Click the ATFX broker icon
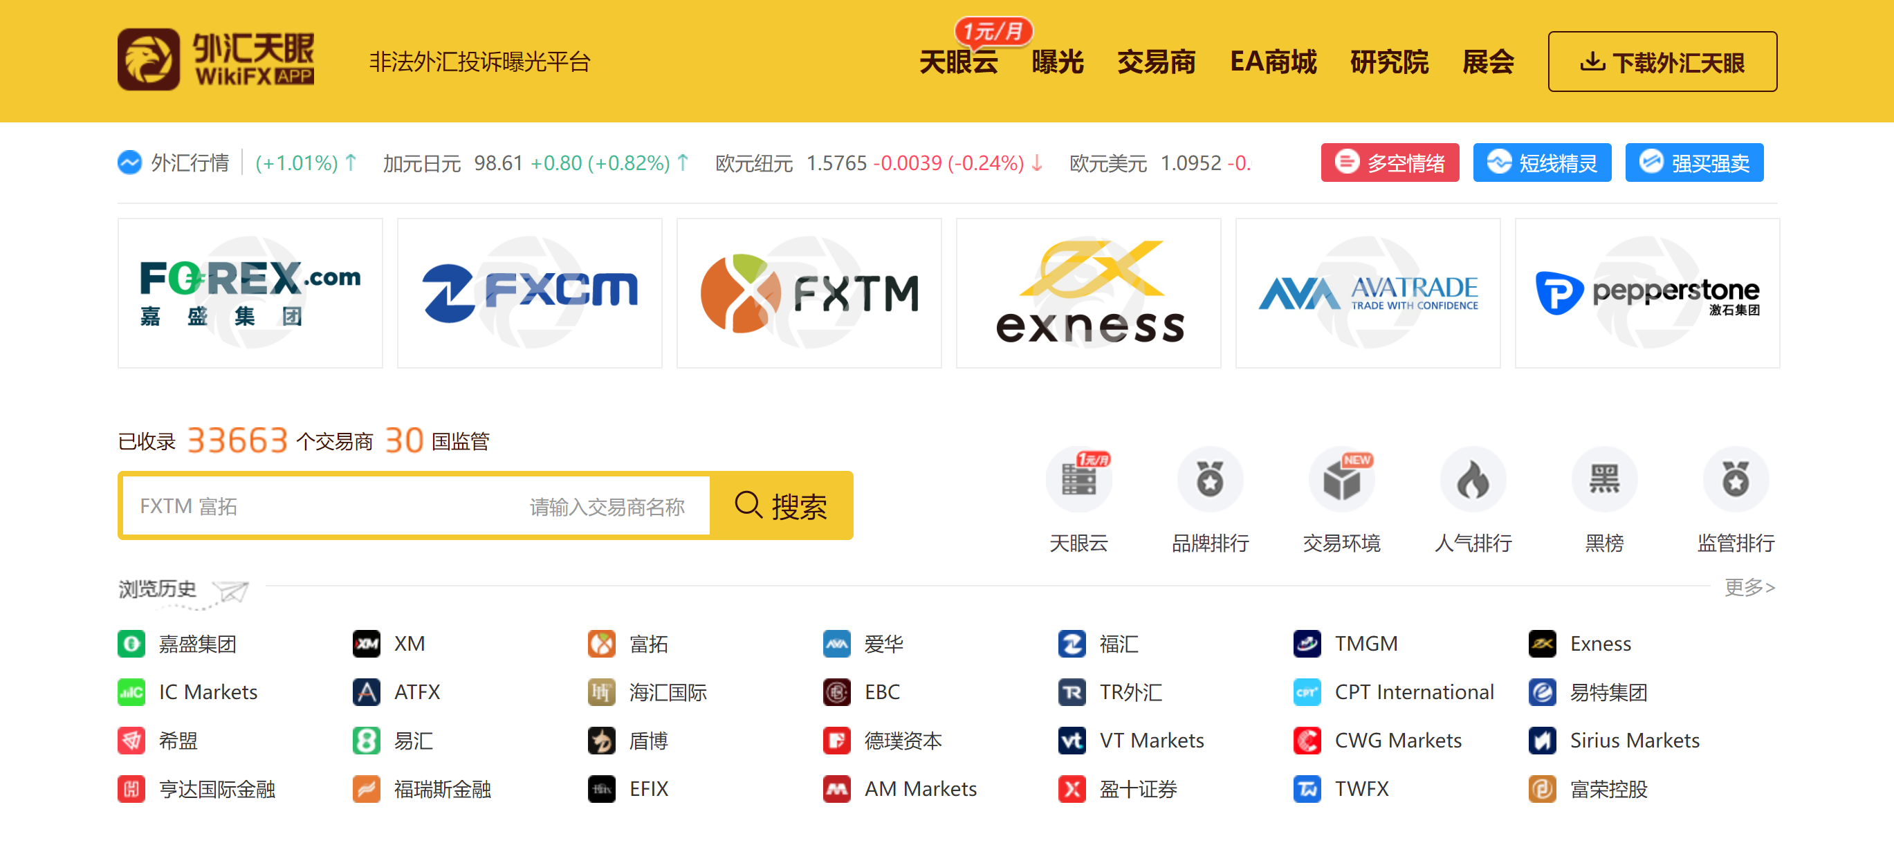The image size is (1894, 845). pos(366,692)
